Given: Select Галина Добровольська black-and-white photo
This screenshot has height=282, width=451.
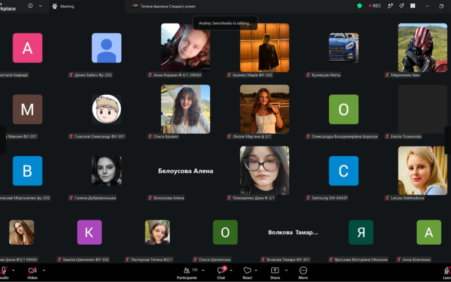Looking at the screenshot, I should click(107, 171).
